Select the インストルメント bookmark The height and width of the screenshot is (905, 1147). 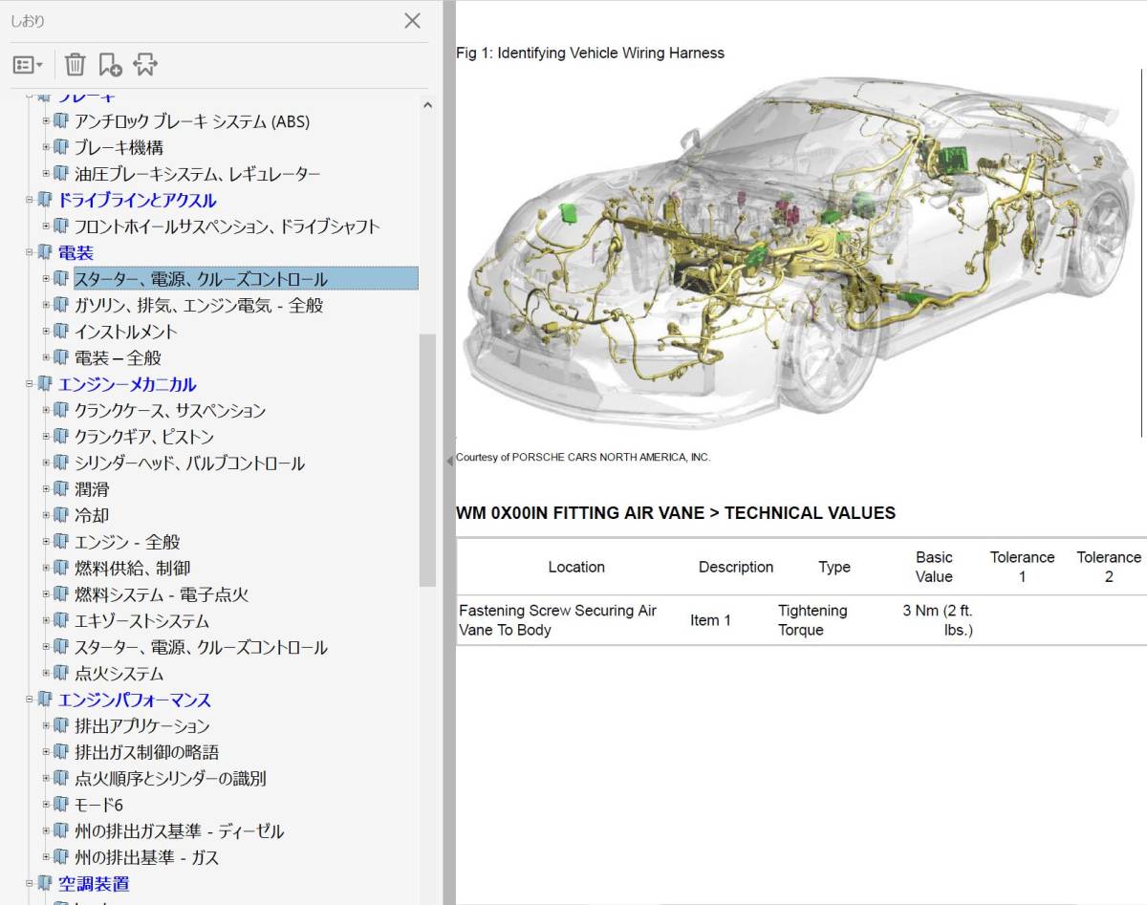(126, 332)
